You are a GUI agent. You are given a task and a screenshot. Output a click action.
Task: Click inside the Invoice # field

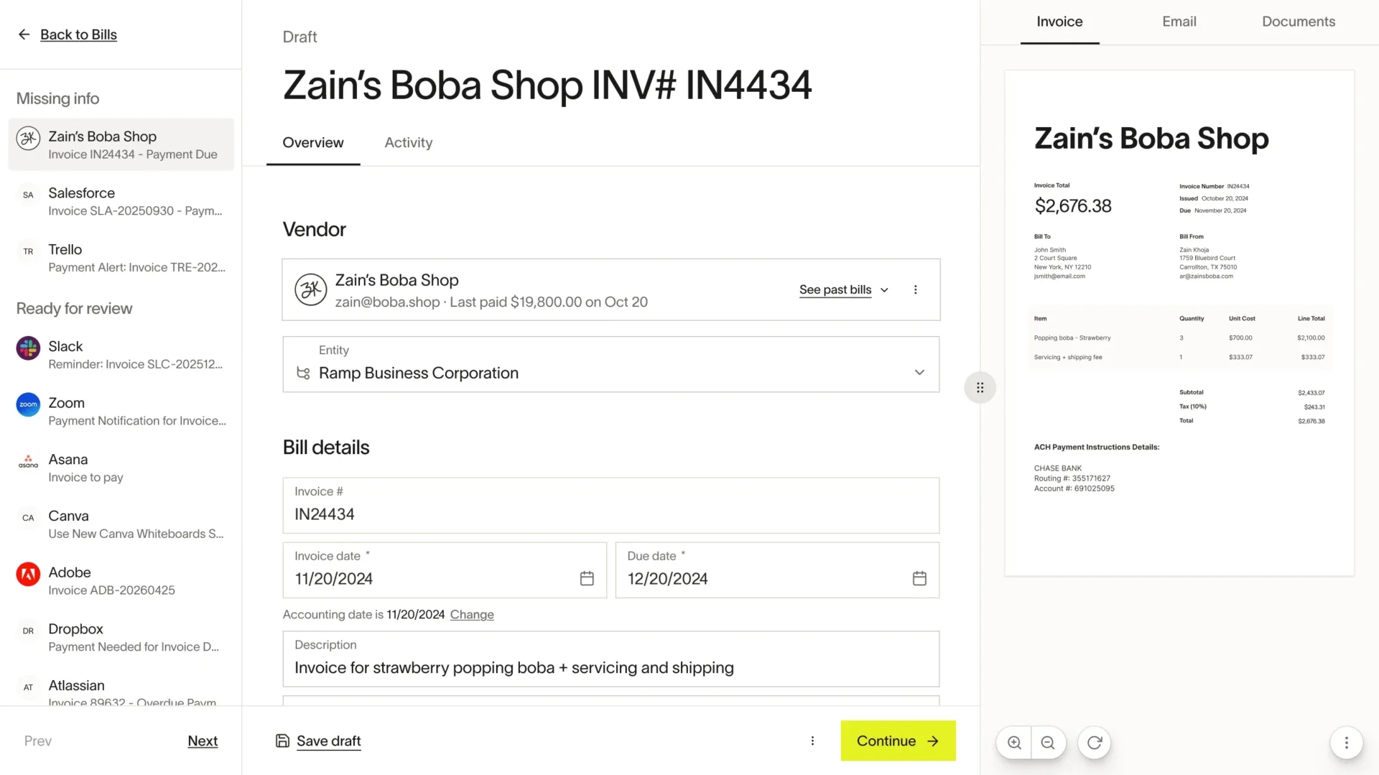click(610, 513)
